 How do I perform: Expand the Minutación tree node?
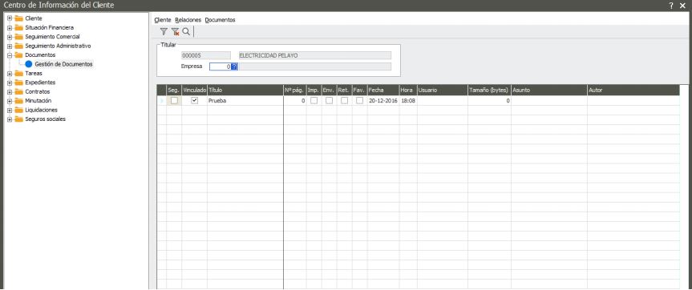tap(10, 101)
